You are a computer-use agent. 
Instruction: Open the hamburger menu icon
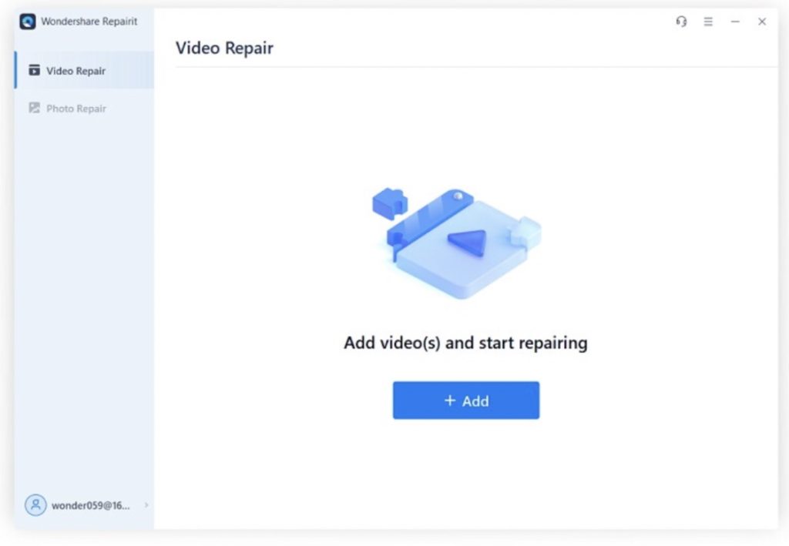708,22
